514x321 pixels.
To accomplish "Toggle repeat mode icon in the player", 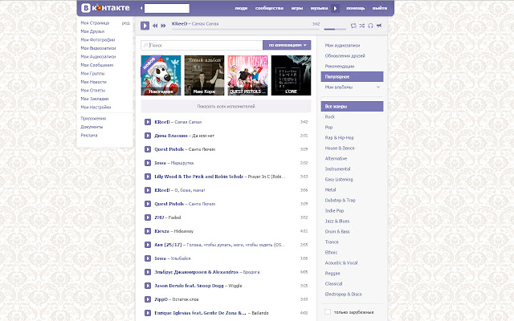I will click(x=353, y=26).
